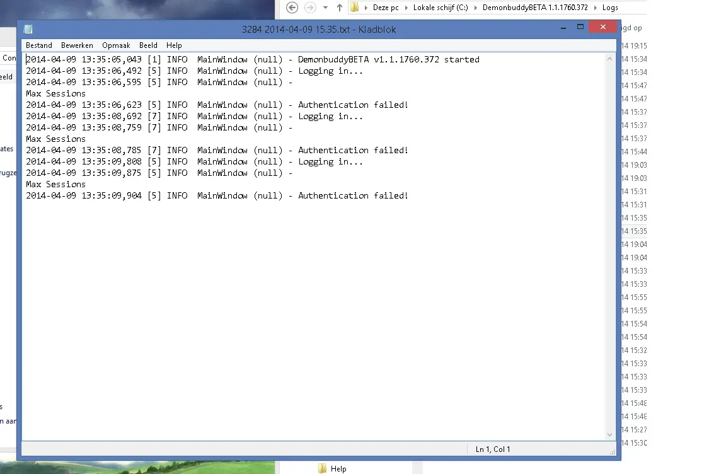Open the recent locations dropdown arrow

pos(325,8)
